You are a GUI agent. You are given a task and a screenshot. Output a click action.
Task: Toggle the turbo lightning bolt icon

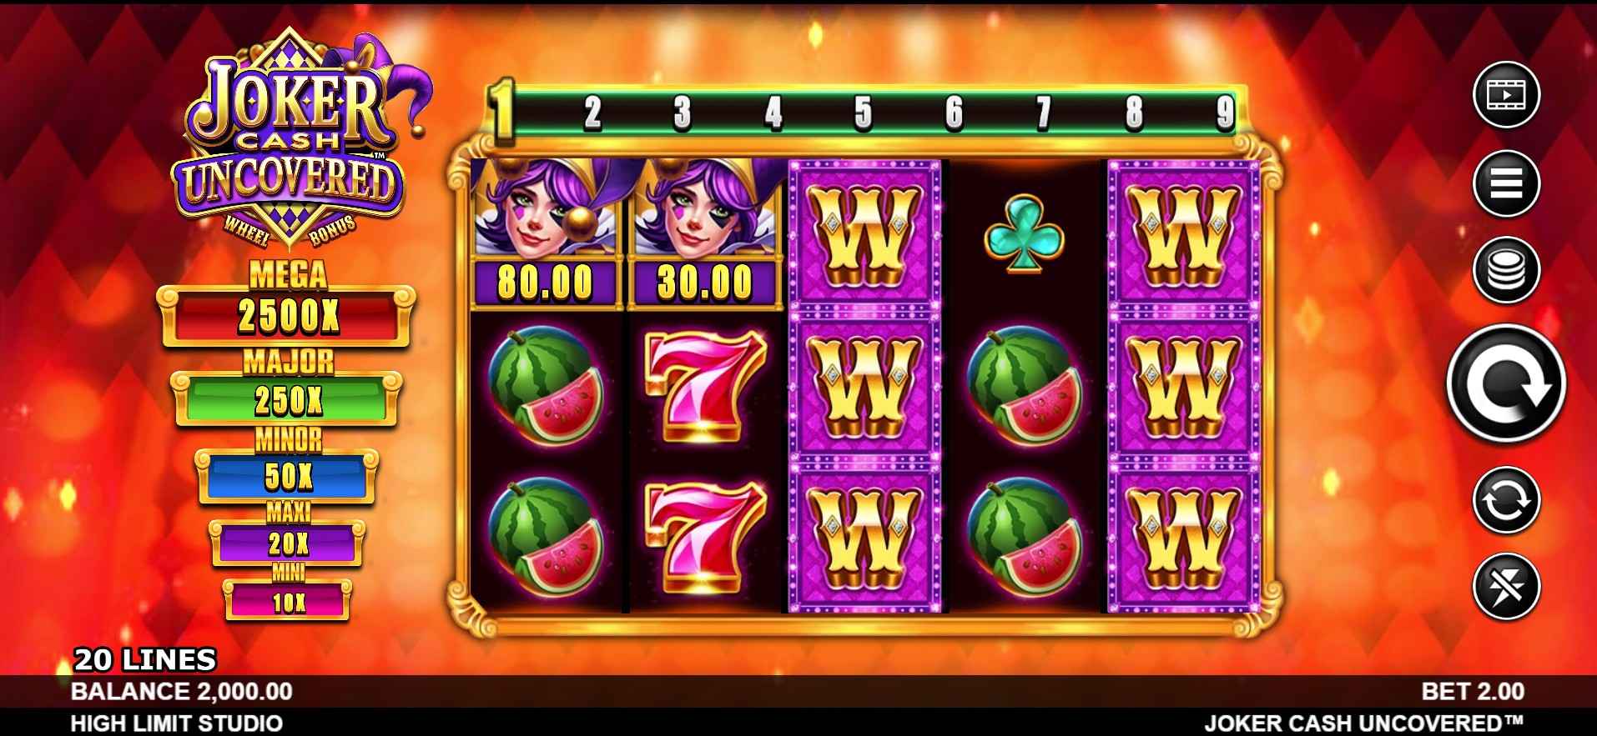[x=1506, y=587]
